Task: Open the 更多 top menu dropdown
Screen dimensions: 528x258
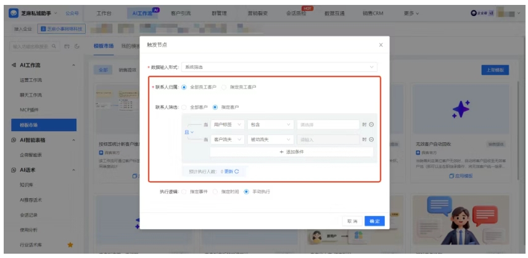Action: click(411, 14)
